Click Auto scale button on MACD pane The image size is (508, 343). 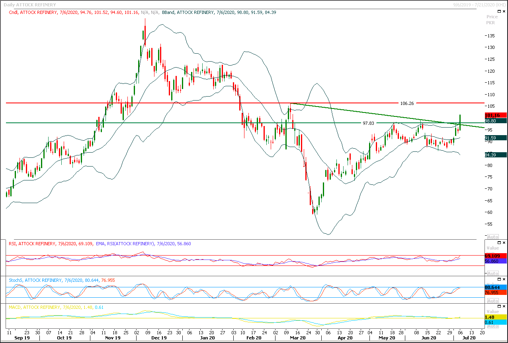pyautogui.click(x=492, y=326)
